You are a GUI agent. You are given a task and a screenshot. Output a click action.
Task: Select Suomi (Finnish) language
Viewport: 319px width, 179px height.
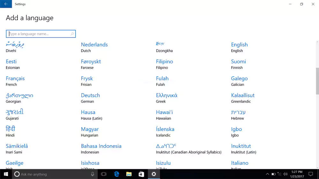pyautogui.click(x=238, y=62)
